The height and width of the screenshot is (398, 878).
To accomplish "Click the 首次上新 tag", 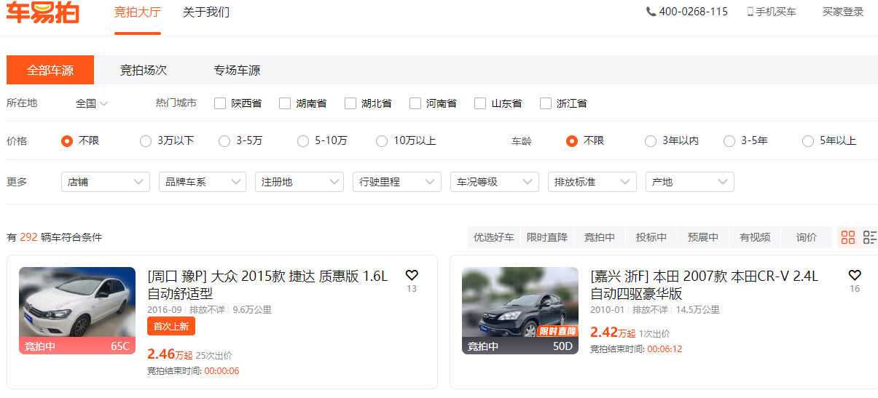I will pyautogui.click(x=171, y=327).
